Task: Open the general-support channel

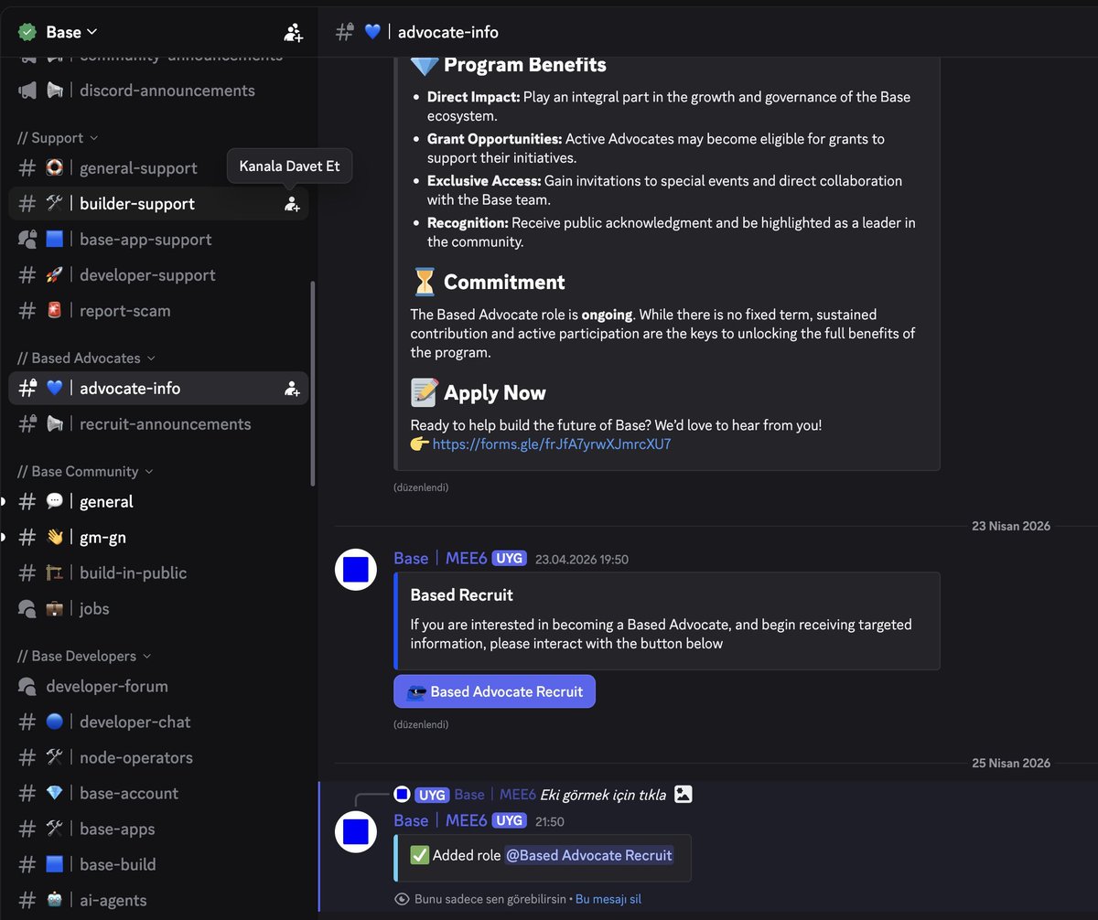Action: click(158, 168)
